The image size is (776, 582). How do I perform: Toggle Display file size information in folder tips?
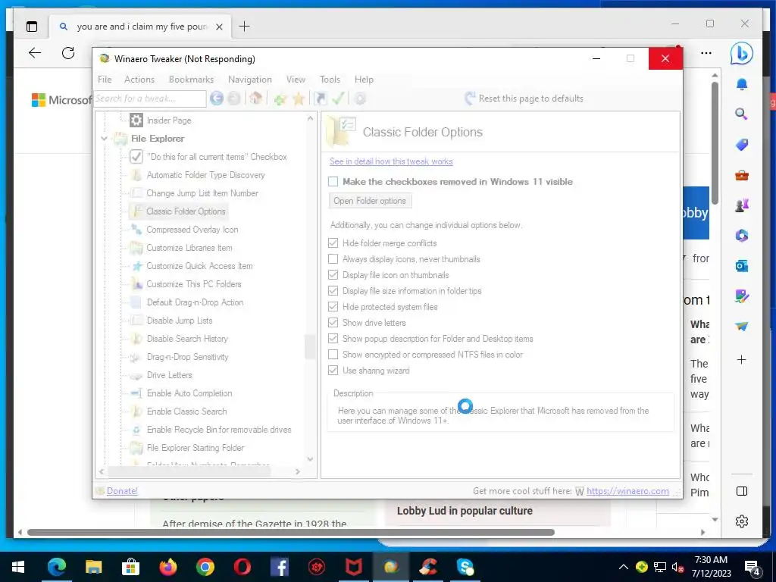(x=333, y=291)
